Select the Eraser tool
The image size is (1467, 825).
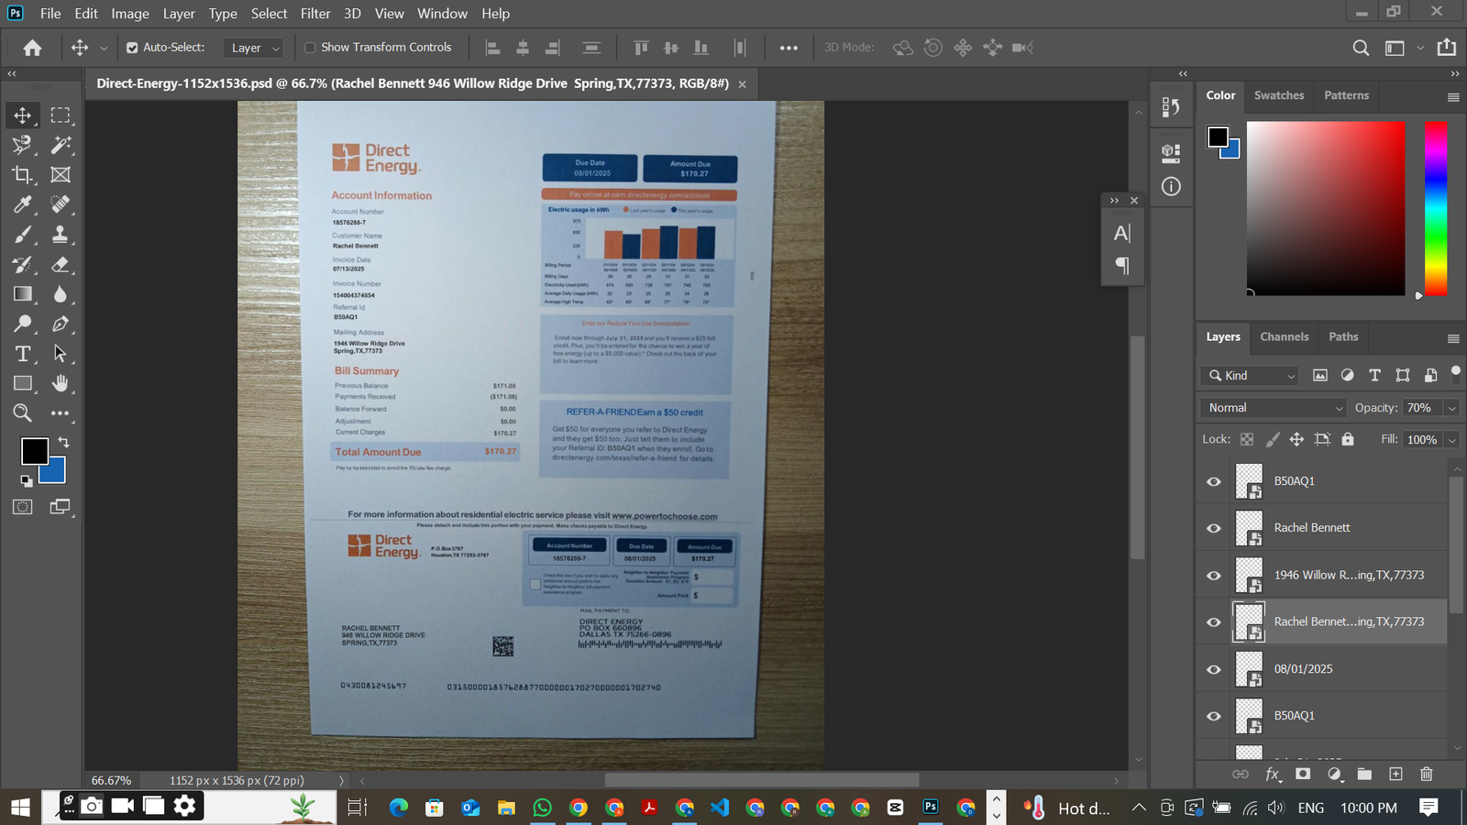point(61,265)
